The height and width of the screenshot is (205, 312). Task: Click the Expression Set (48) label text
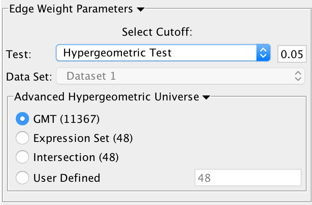pos(83,138)
